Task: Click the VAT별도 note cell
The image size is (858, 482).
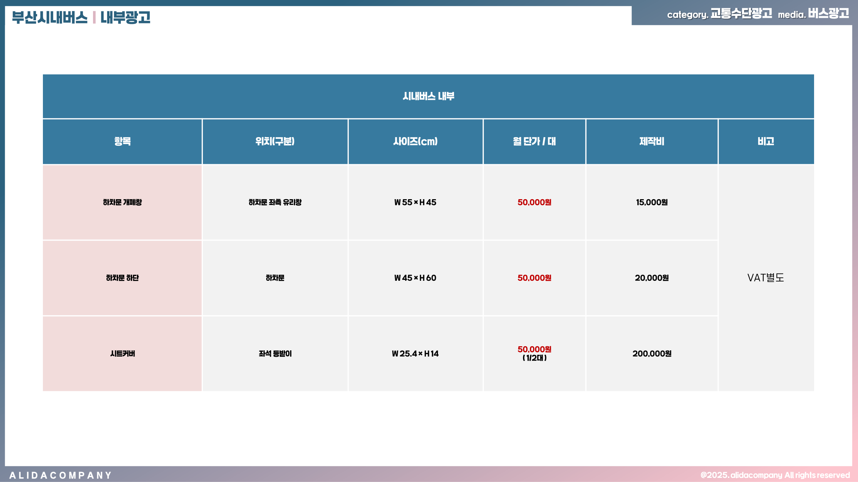Action: coord(766,278)
